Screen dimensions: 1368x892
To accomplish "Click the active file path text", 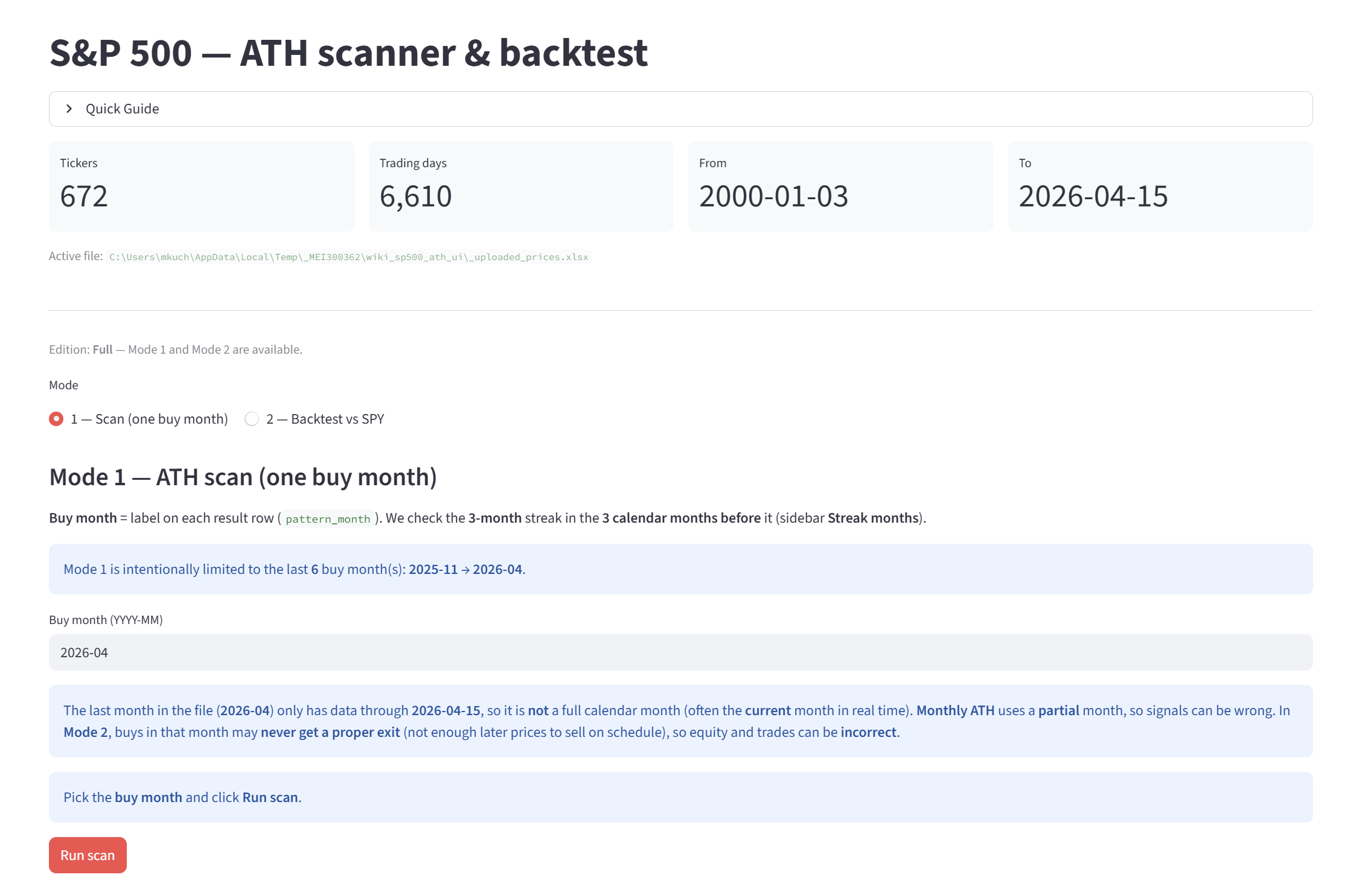I will click(x=348, y=257).
